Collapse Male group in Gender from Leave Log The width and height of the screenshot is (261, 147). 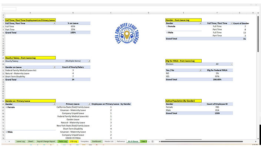point(167,33)
